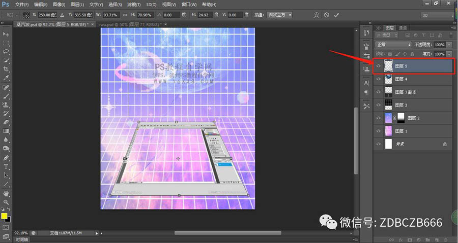Screen dimensions: 458x243
Task: Select the Crop tool
Action: pyautogui.click(x=6, y=69)
